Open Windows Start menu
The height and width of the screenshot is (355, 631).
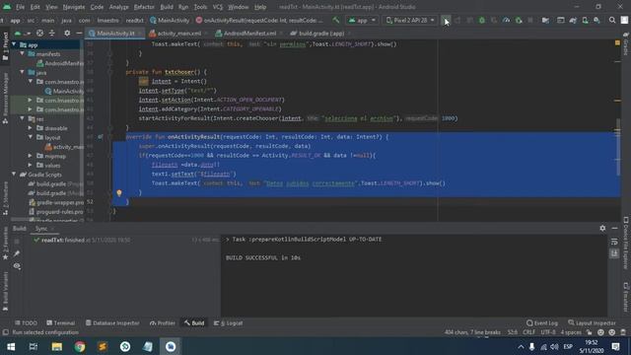coord(11,346)
